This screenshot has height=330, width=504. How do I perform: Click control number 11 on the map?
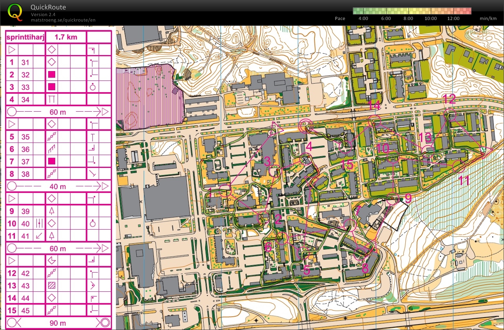(x=464, y=180)
